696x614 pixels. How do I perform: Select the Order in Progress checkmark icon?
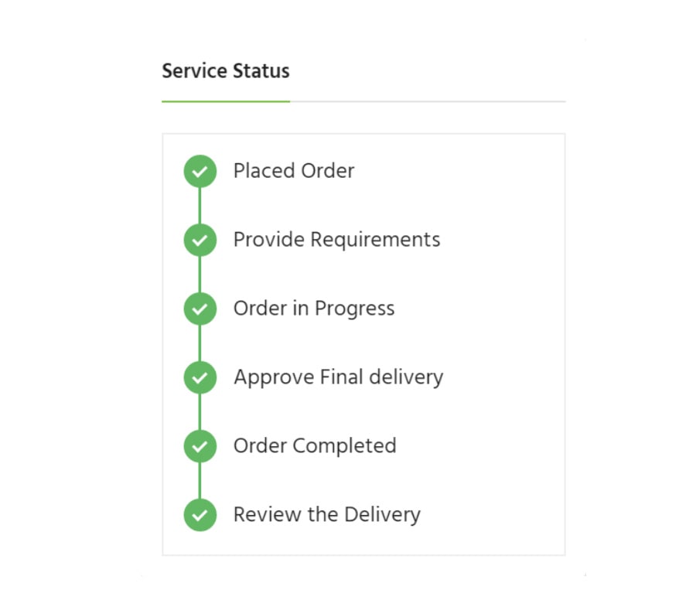(200, 309)
